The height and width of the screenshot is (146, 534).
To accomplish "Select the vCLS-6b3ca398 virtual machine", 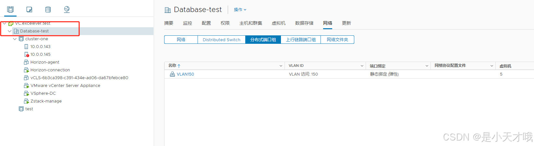I will pyautogui.click(x=79, y=78).
